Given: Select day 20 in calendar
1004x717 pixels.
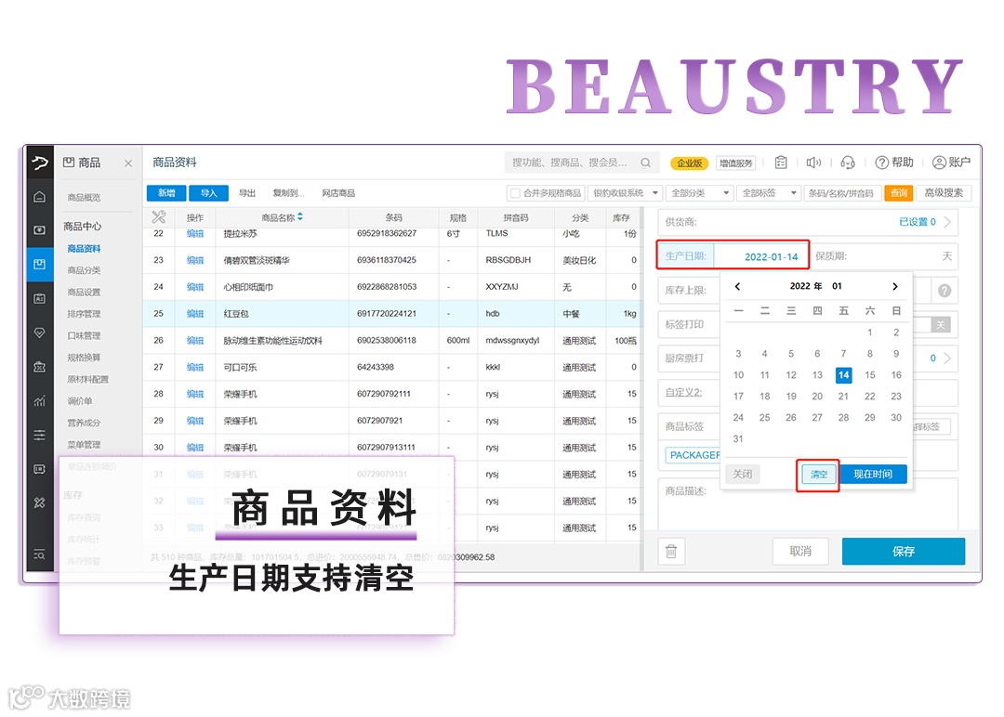Looking at the screenshot, I should (817, 396).
